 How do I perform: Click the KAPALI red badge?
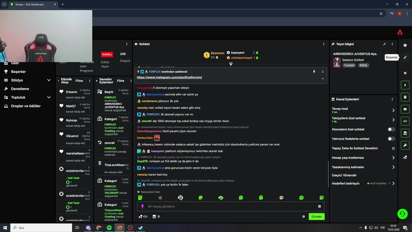[x=107, y=54]
